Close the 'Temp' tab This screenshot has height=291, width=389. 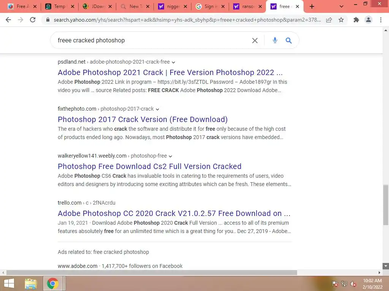73,6
